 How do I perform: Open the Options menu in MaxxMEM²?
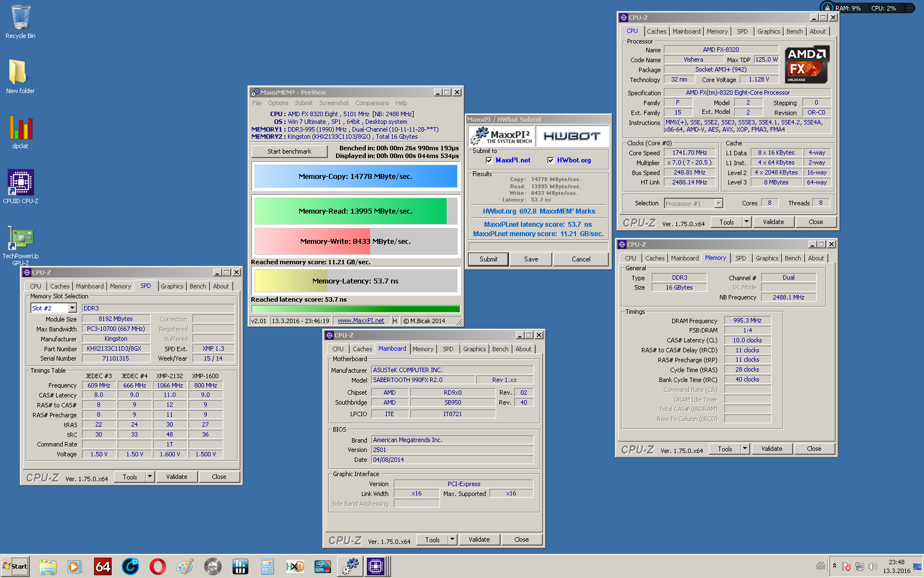(278, 103)
